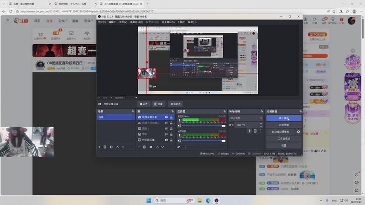This screenshot has width=365, height=205.
Task: Add a new scene with the Scenes panel plus icon
Action: 99,147
